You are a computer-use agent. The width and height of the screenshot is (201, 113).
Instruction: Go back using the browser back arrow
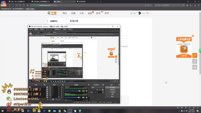9,5
